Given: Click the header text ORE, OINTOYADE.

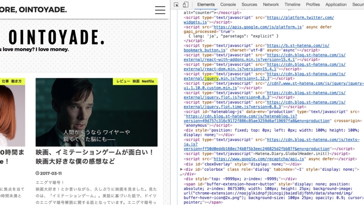Looking at the screenshot, I should coord(33,10).
